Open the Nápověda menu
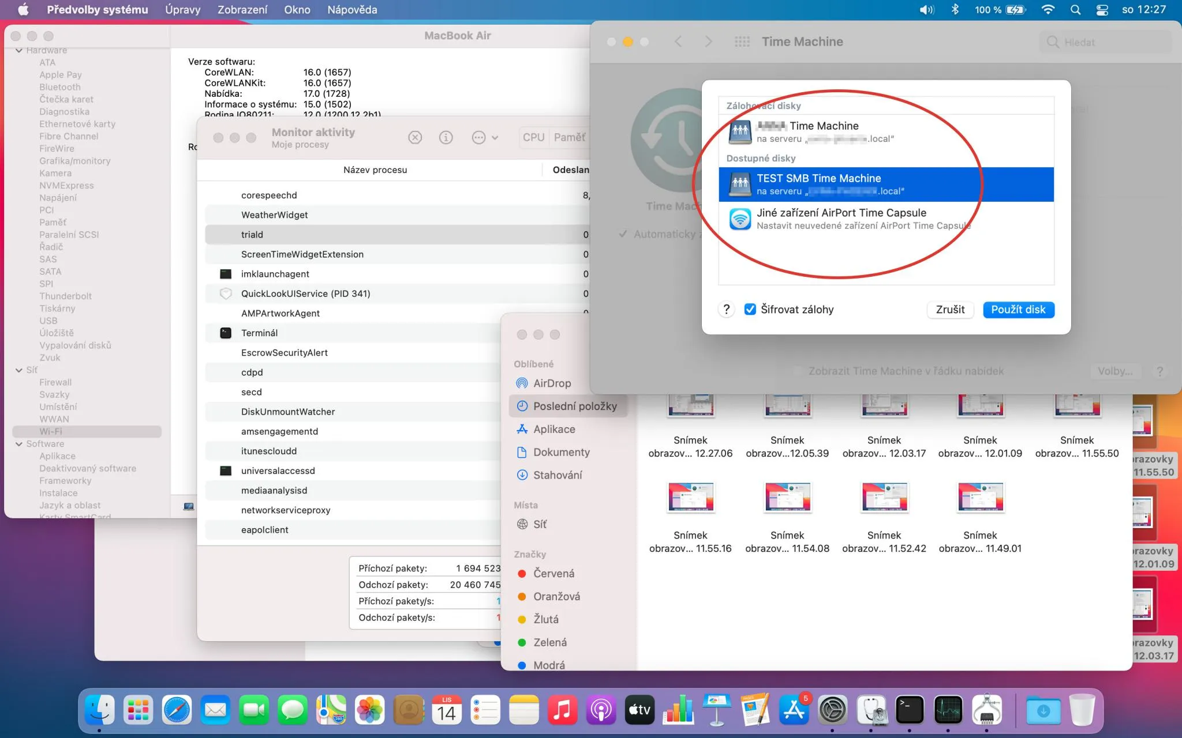The width and height of the screenshot is (1182, 738). click(x=352, y=10)
